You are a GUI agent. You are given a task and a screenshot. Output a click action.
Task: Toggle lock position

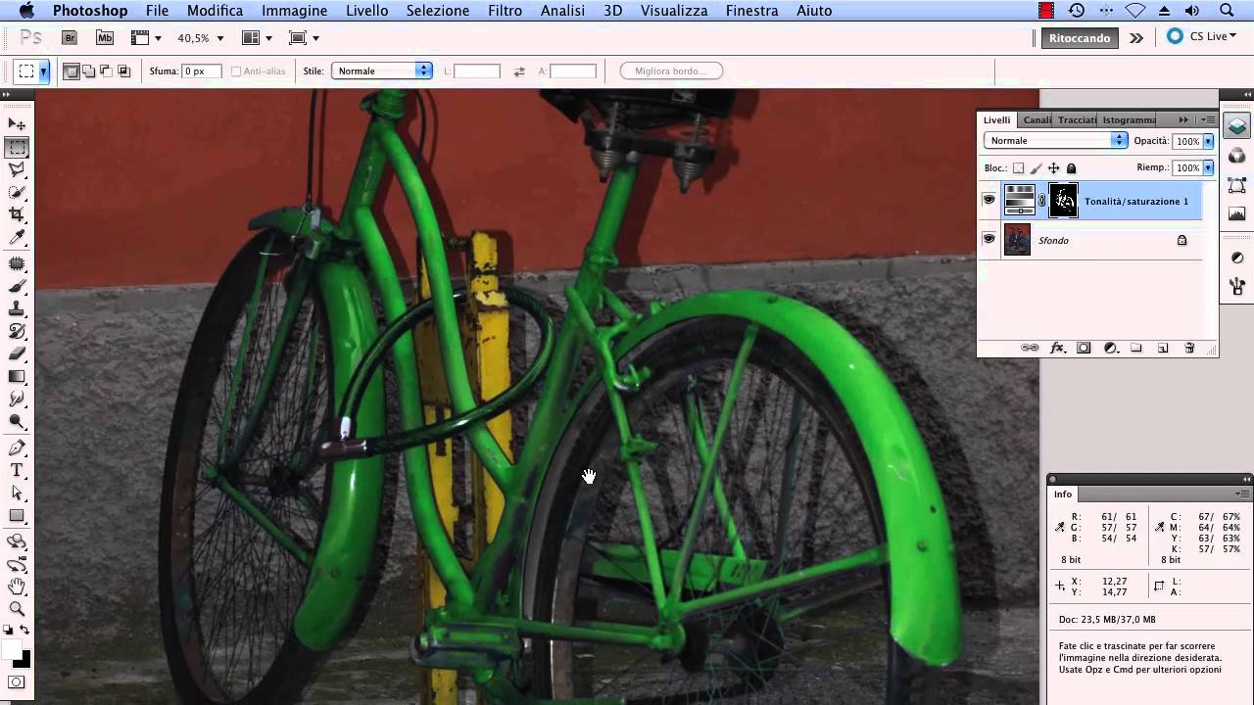coord(1053,168)
